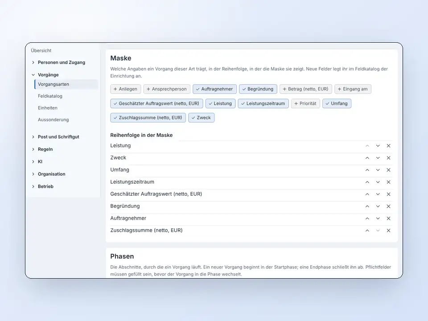Move Leistungszeitraum down in the order

[378, 182]
